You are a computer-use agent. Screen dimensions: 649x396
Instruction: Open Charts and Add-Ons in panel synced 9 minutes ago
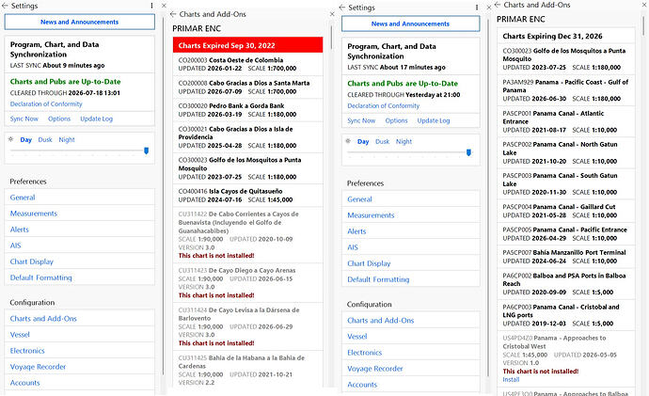(79, 319)
